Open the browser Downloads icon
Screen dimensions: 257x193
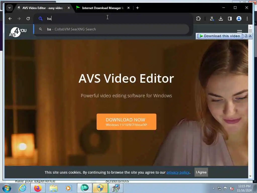(221, 19)
